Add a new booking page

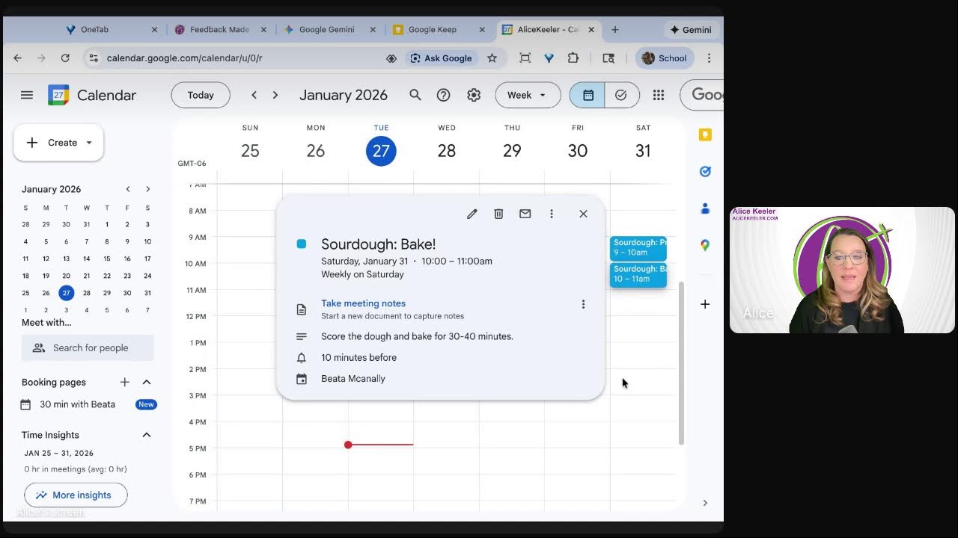point(125,382)
